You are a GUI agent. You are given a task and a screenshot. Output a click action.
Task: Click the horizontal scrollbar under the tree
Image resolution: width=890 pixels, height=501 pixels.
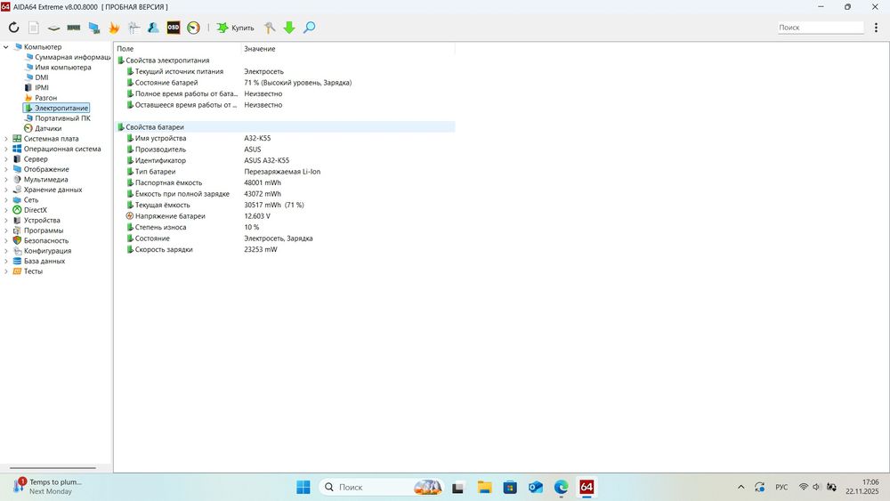click(x=53, y=468)
